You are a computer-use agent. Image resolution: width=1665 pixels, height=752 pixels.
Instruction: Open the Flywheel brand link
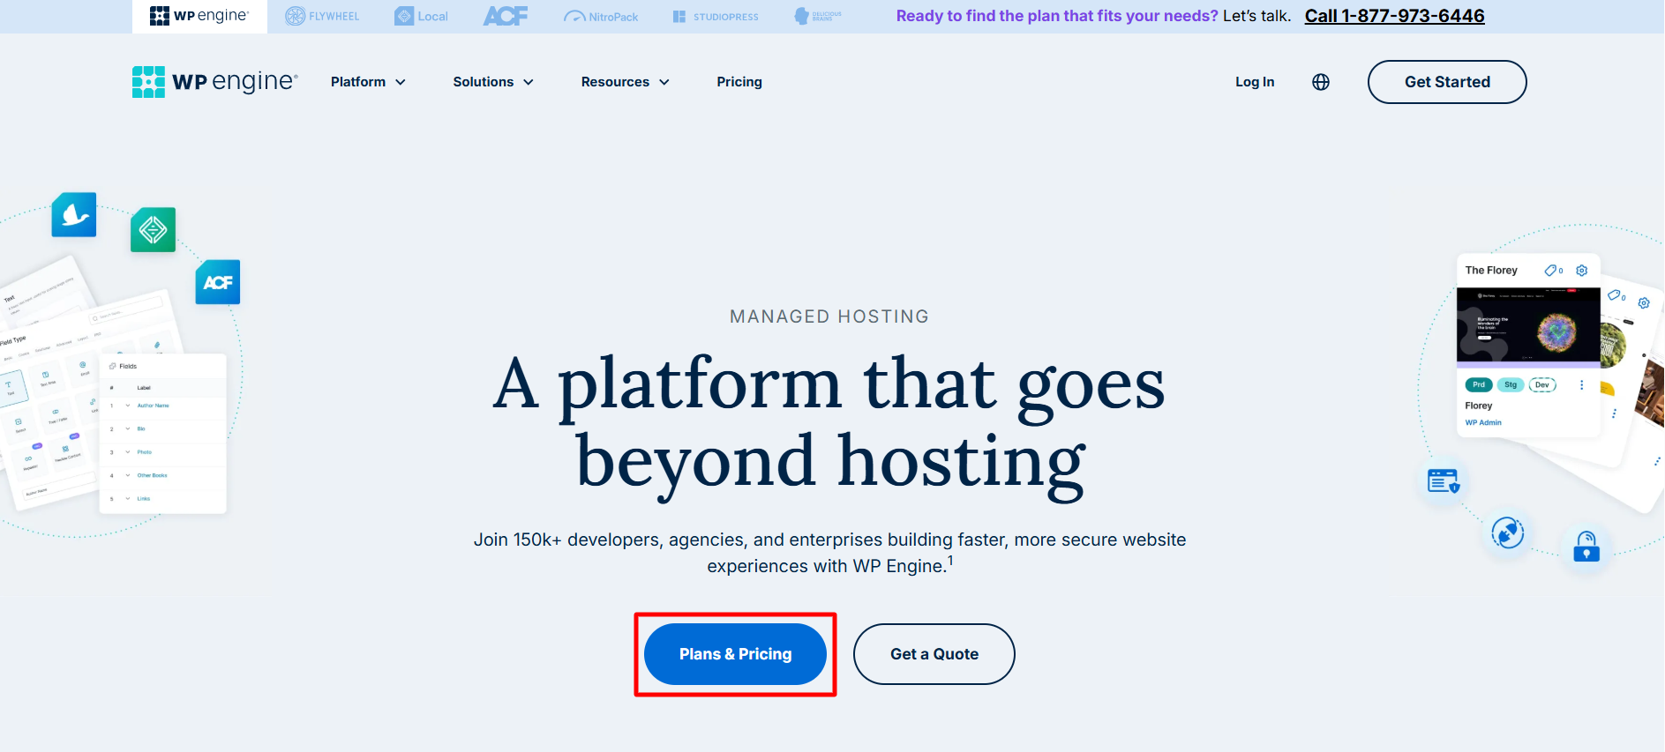click(322, 16)
